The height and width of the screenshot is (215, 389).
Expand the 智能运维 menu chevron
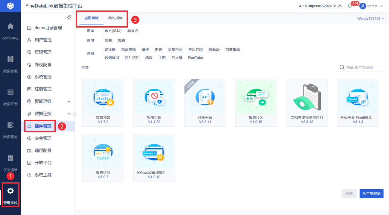(69, 102)
